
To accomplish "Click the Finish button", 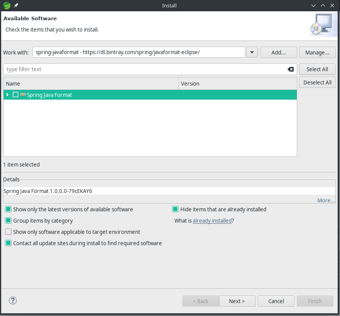I will [315, 301].
